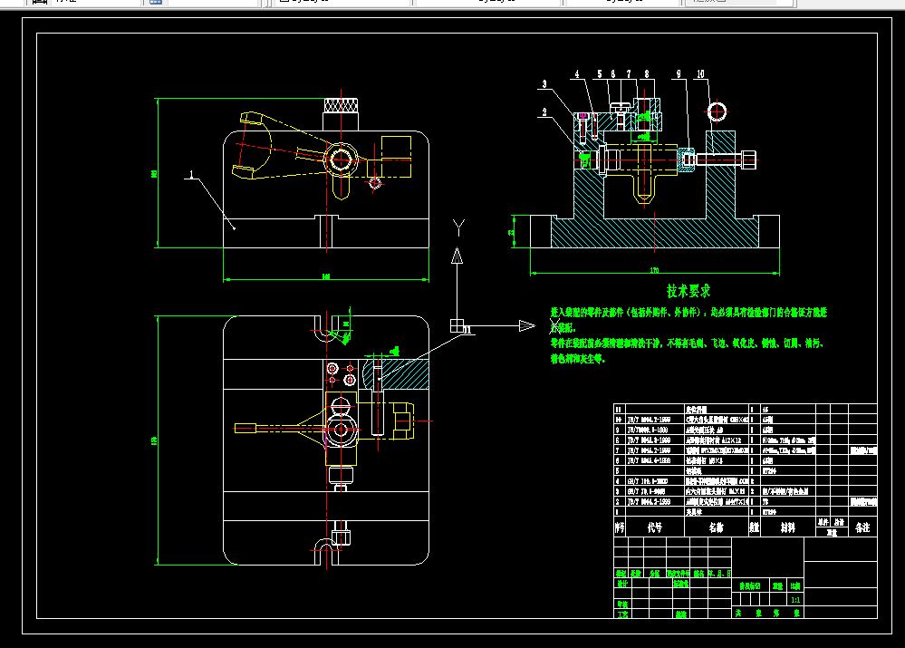Select part balloon number 9 in section view
The width and height of the screenshot is (905, 648).
[x=679, y=74]
